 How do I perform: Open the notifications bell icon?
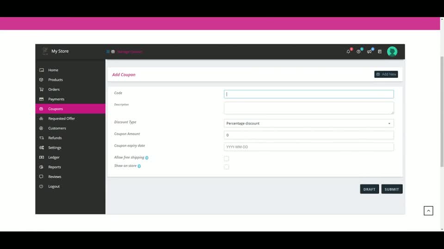pos(348,52)
